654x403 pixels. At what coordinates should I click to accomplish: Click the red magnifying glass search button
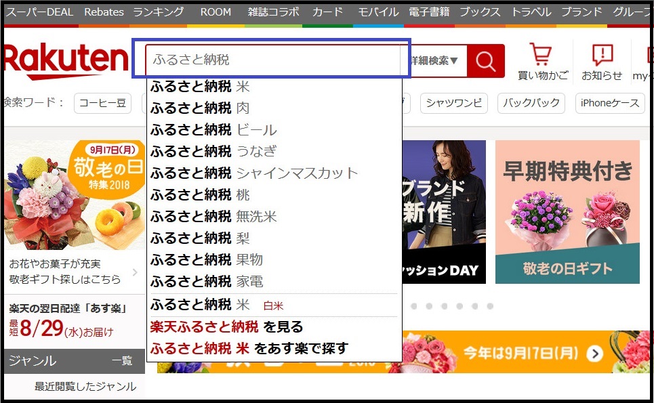click(485, 61)
